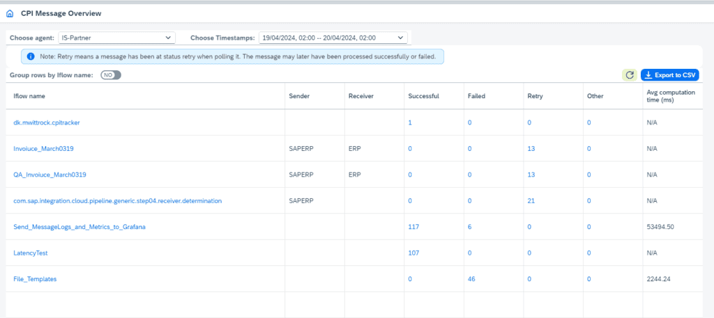Open QA_Invoiuce_March0319 iflow link
This screenshot has width=714, height=318.
point(50,175)
